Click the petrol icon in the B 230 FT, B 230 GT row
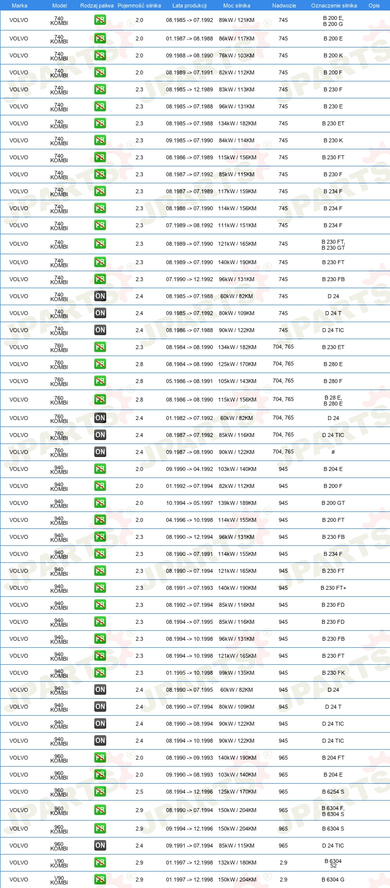390x888 pixels. (x=100, y=244)
